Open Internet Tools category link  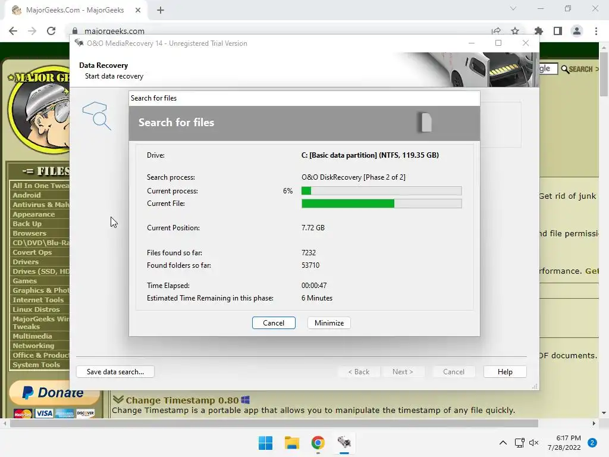point(38,300)
